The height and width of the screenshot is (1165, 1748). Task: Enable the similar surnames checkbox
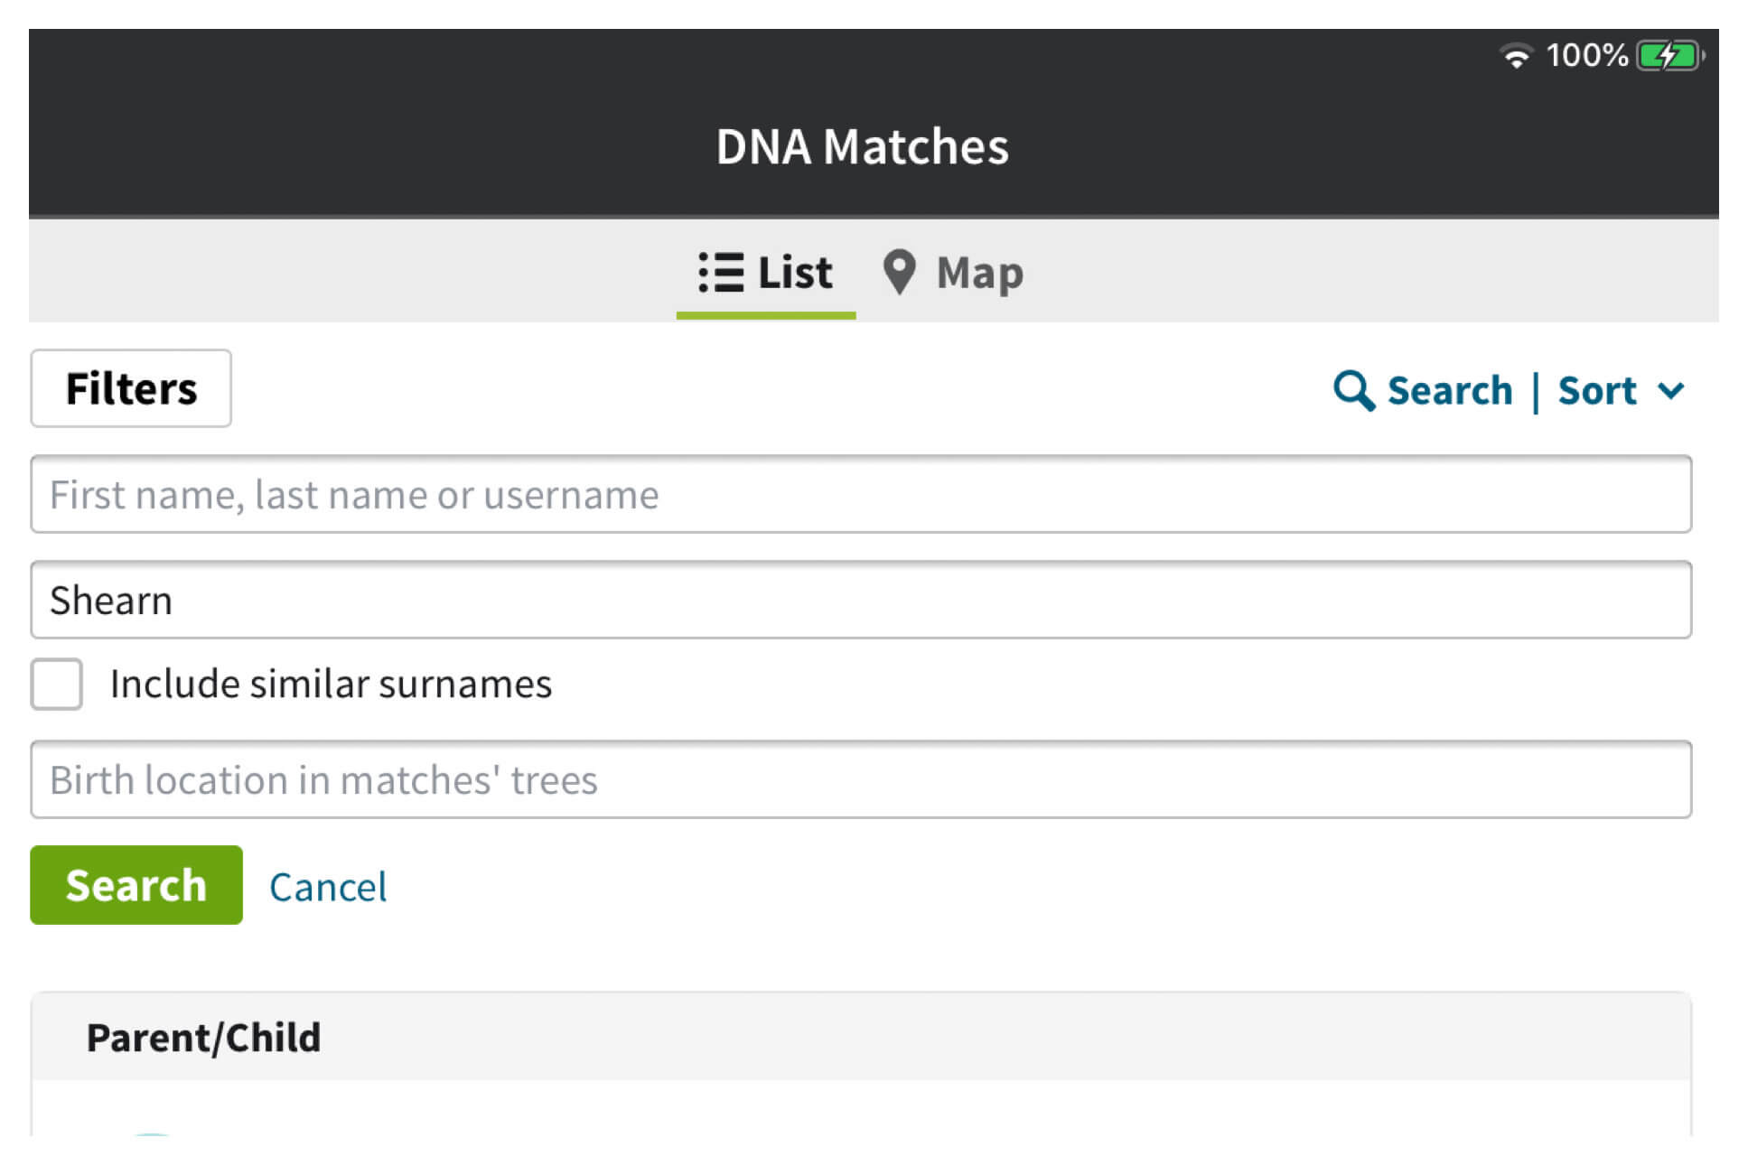(57, 684)
